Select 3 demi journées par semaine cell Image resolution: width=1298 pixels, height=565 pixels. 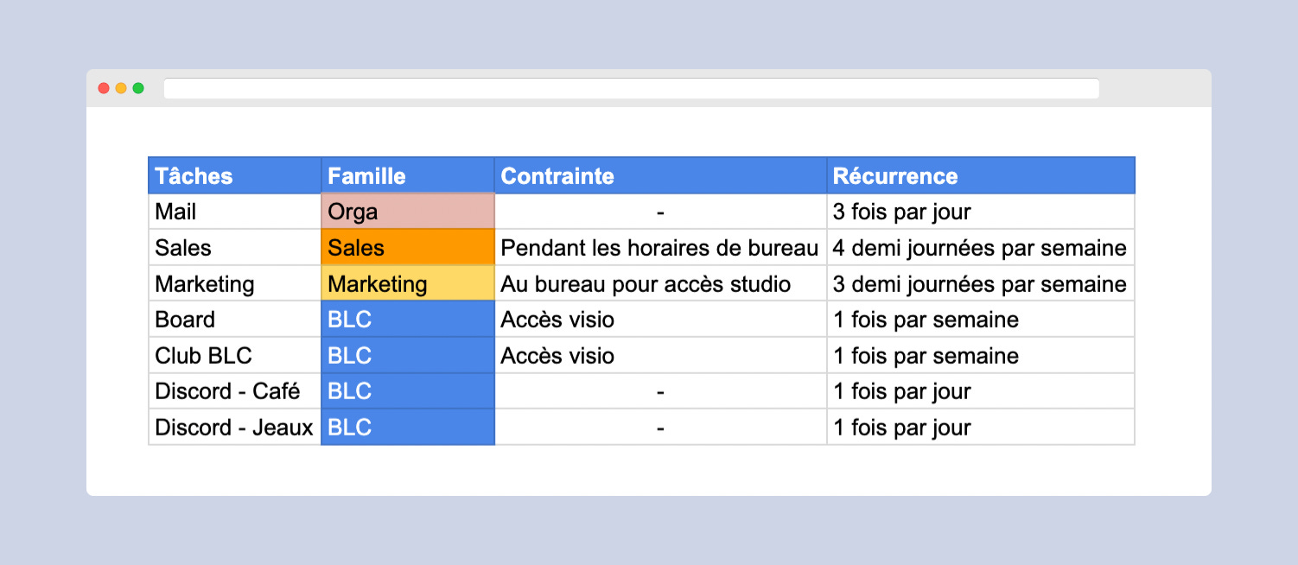pyautogui.click(x=981, y=283)
